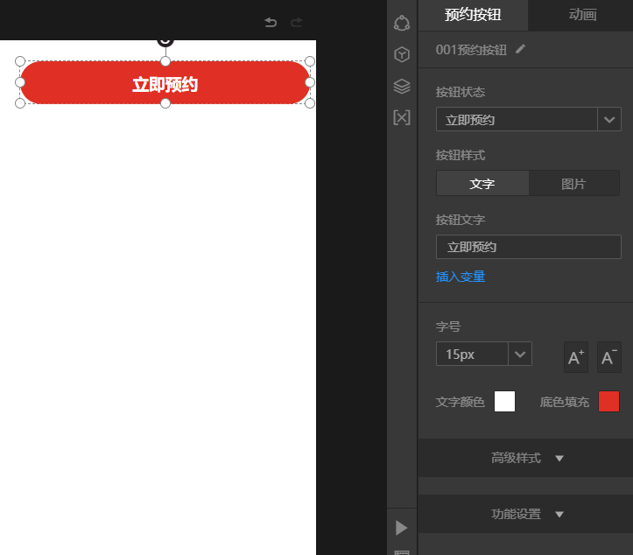This screenshot has width=633, height=555.
Task: Expand the 高级样式 section
Action: (525, 458)
